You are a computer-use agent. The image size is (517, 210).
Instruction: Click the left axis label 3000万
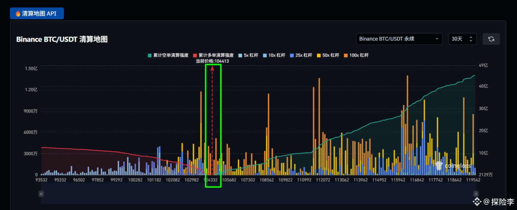(30, 154)
